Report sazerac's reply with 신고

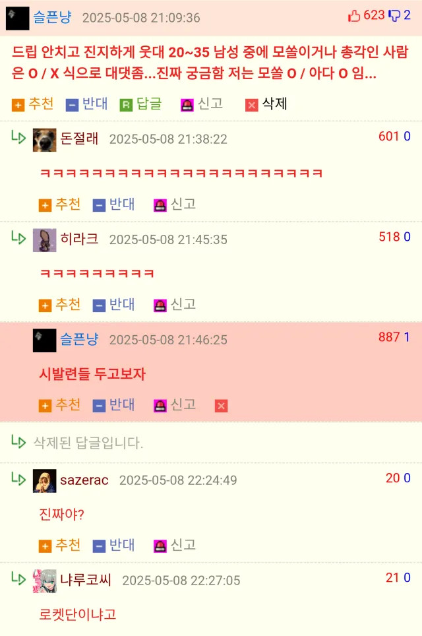[175, 545]
